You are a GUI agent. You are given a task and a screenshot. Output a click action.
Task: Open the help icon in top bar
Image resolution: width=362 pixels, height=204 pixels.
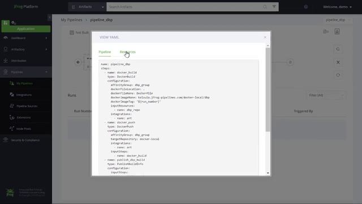click(x=305, y=7)
